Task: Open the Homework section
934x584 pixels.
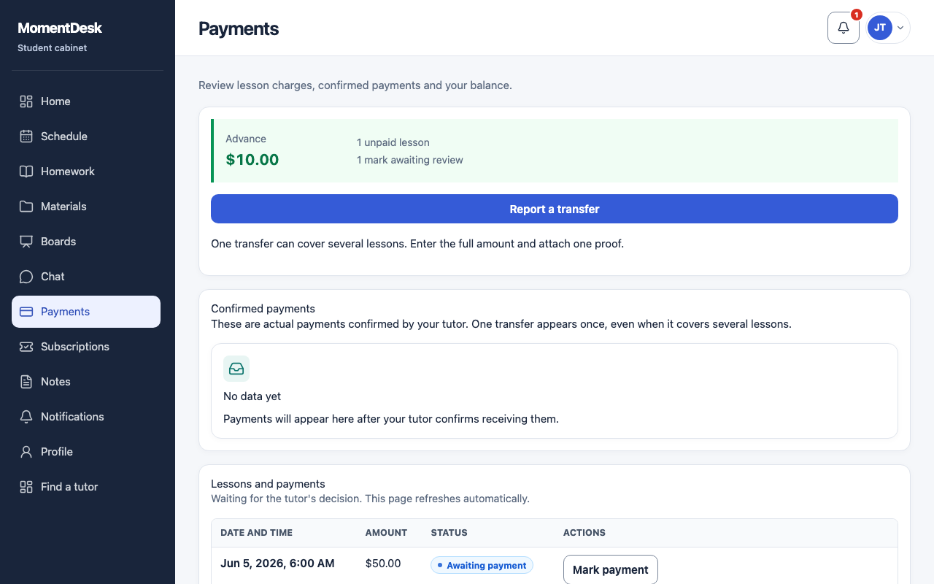Action: [x=86, y=172]
